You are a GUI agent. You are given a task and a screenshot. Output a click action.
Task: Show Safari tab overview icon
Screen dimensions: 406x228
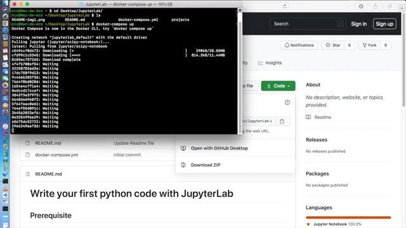pos(389,6)
